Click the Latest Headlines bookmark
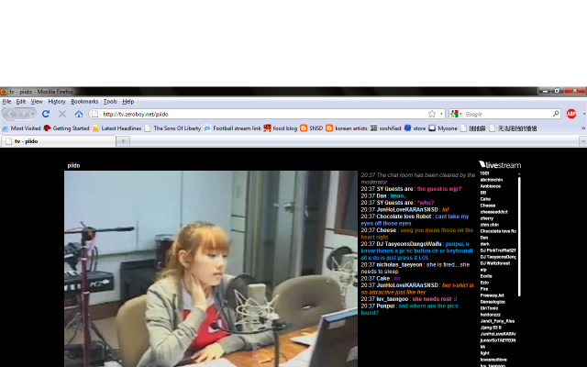 tap(117, 128)
